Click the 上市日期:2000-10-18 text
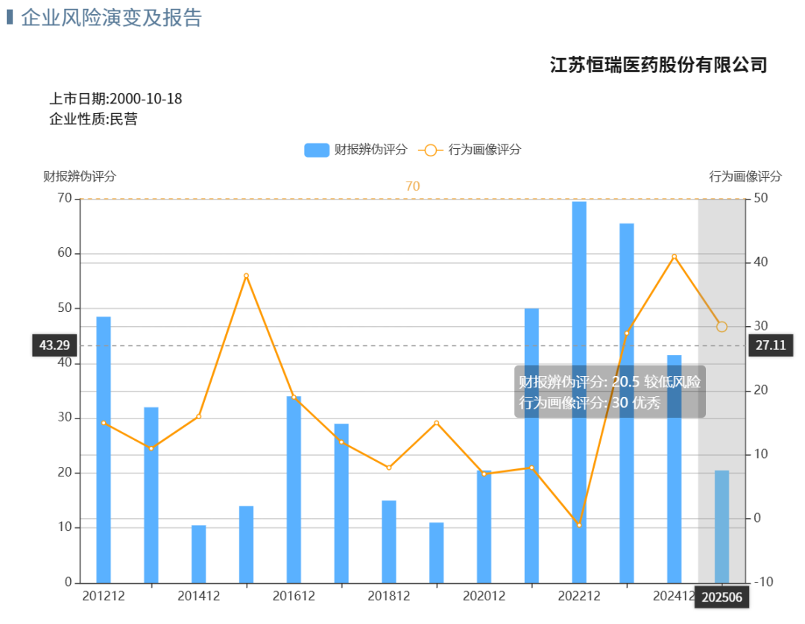The height and width of the screenshot is (624, 805). pos(116,98)
